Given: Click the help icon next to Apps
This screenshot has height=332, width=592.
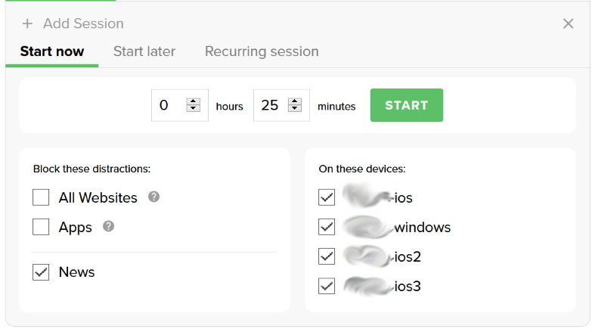Looking at the screenshot, I should pyautogui.click(x=108, y=226).
